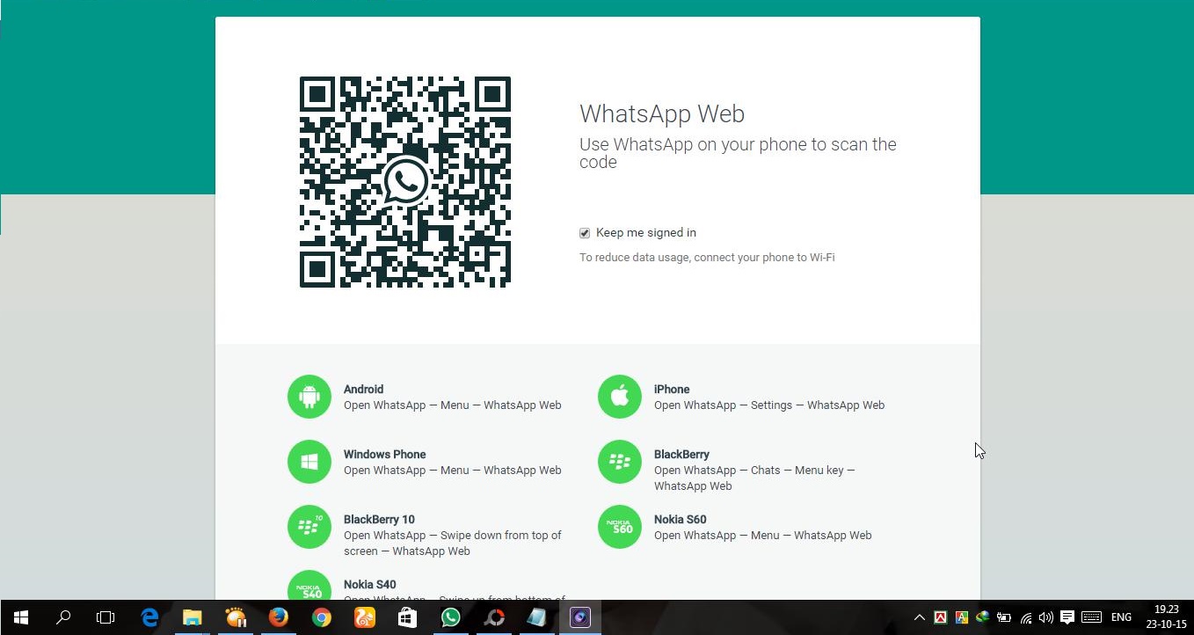Click the "iPhone" platform title
The width and height of the screenshot is (1194, 635).
point(672,389)
